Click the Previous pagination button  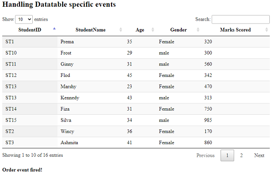tap(205, 155)
